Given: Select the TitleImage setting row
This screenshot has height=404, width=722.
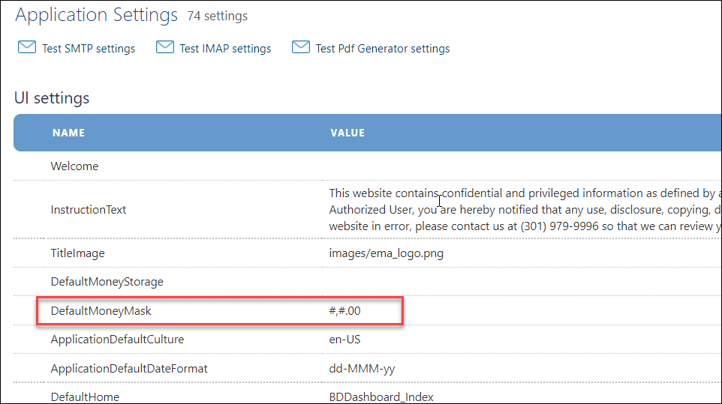Looking at the screenshot, I should click(77, 253).
